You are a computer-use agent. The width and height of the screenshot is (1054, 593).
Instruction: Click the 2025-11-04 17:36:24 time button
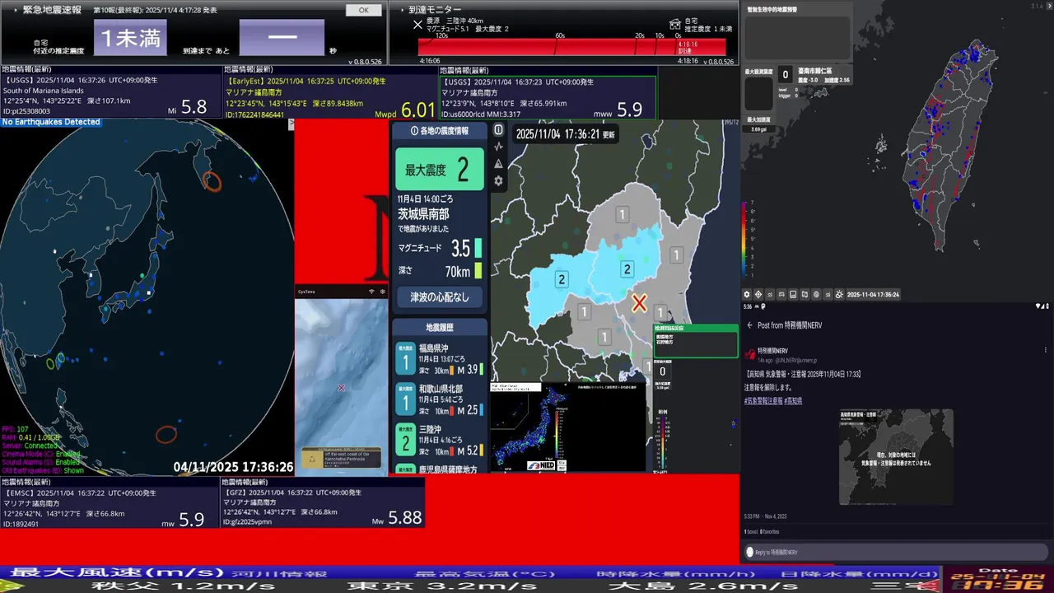point(872,294)
